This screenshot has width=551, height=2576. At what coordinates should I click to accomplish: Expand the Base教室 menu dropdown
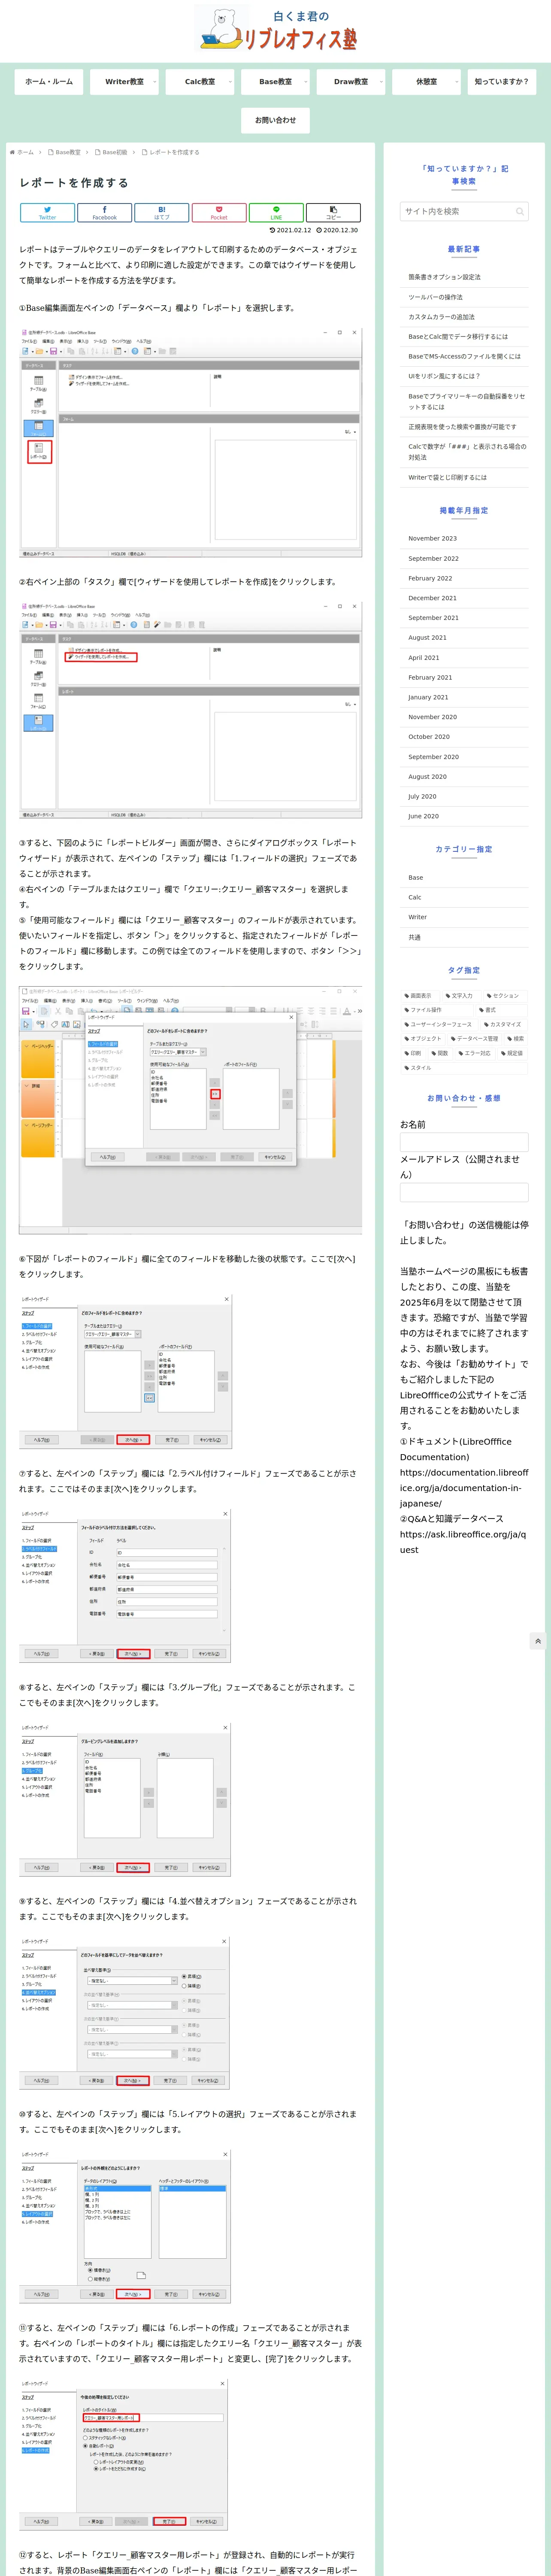[x=275, y=82]
